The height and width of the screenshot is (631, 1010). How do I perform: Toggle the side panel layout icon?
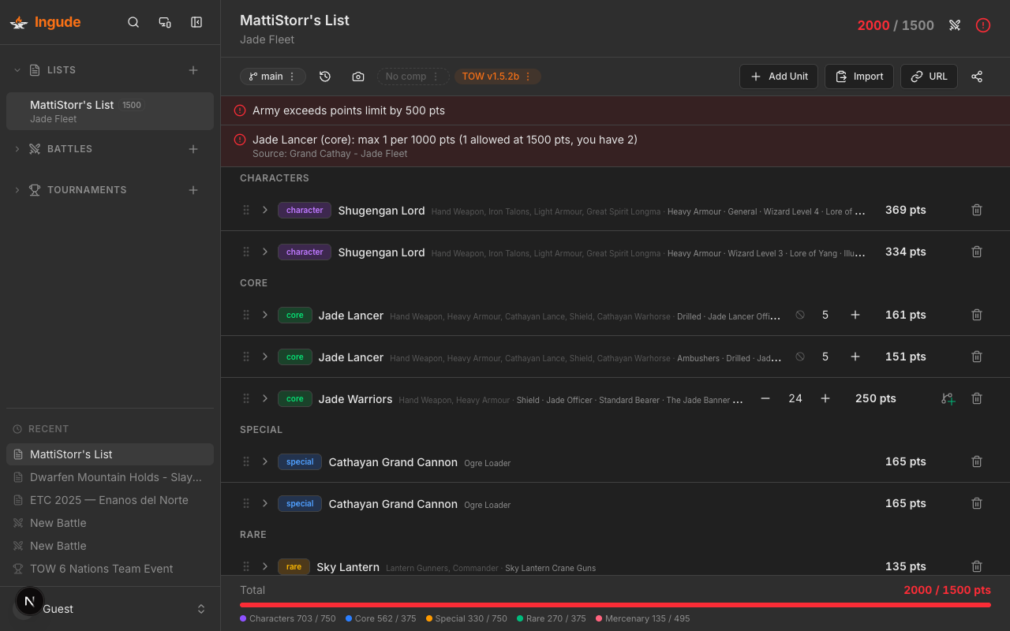click(196, 22)
